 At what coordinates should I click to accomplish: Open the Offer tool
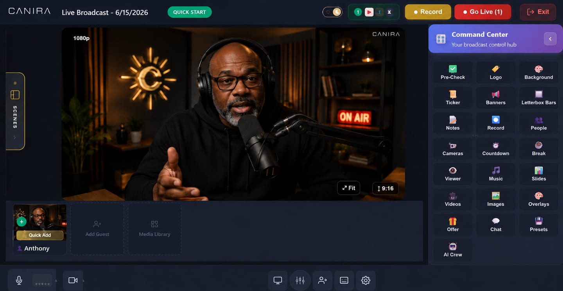(453, 225)
